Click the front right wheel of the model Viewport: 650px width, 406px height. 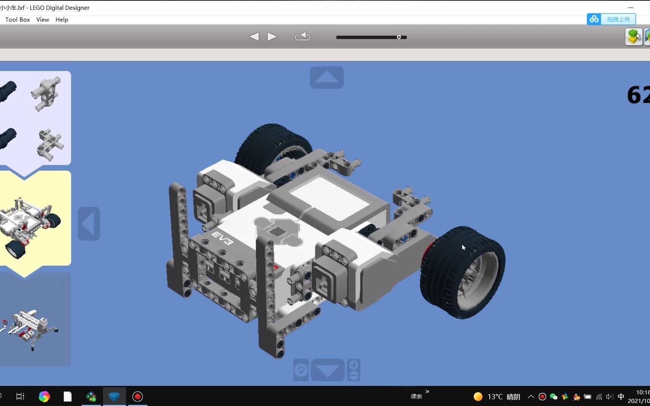(463, 273)
